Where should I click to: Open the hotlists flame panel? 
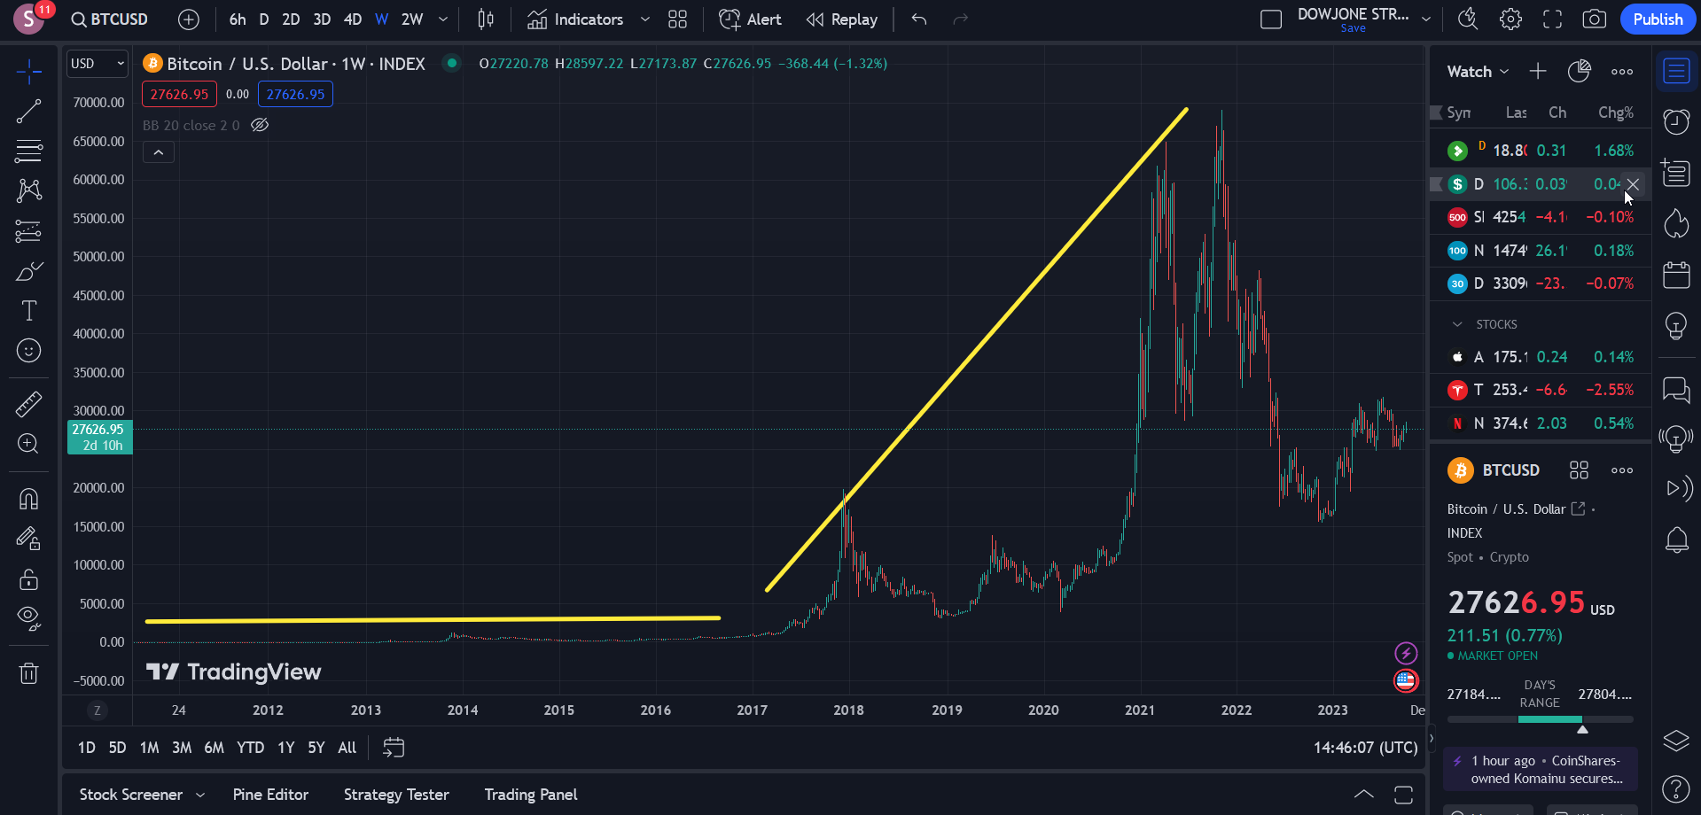(1676, 223)
